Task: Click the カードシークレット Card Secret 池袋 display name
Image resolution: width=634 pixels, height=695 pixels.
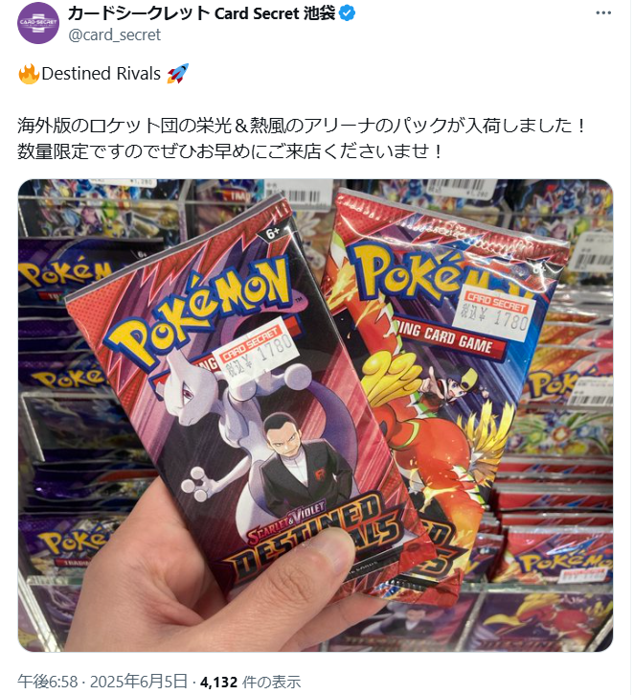Action: (x=201, y=13)
